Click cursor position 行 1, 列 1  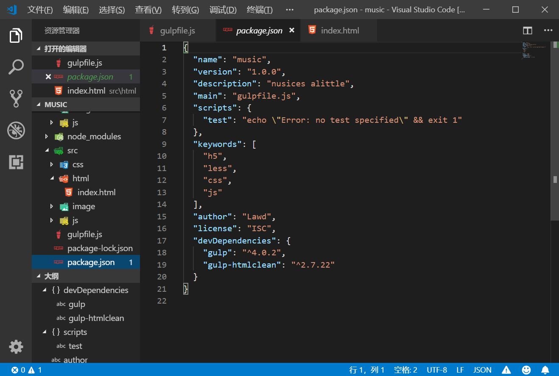click(x=367, y=370)
